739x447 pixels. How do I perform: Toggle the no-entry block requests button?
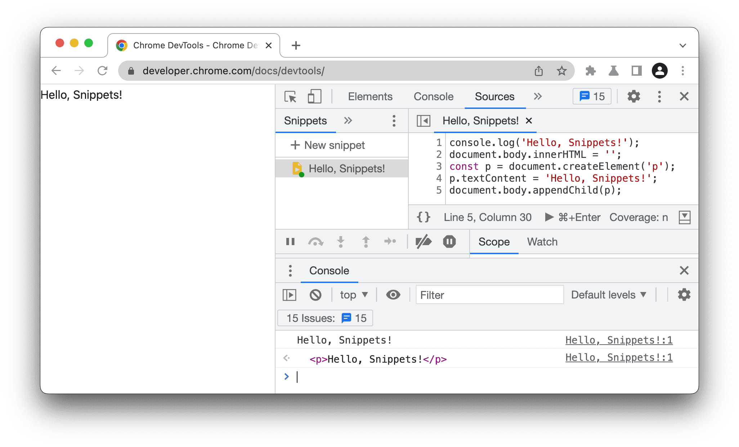[315, 294]
